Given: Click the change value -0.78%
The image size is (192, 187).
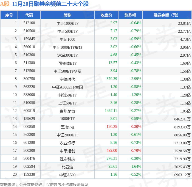Looking at the screenshot, I should (135, 71).
